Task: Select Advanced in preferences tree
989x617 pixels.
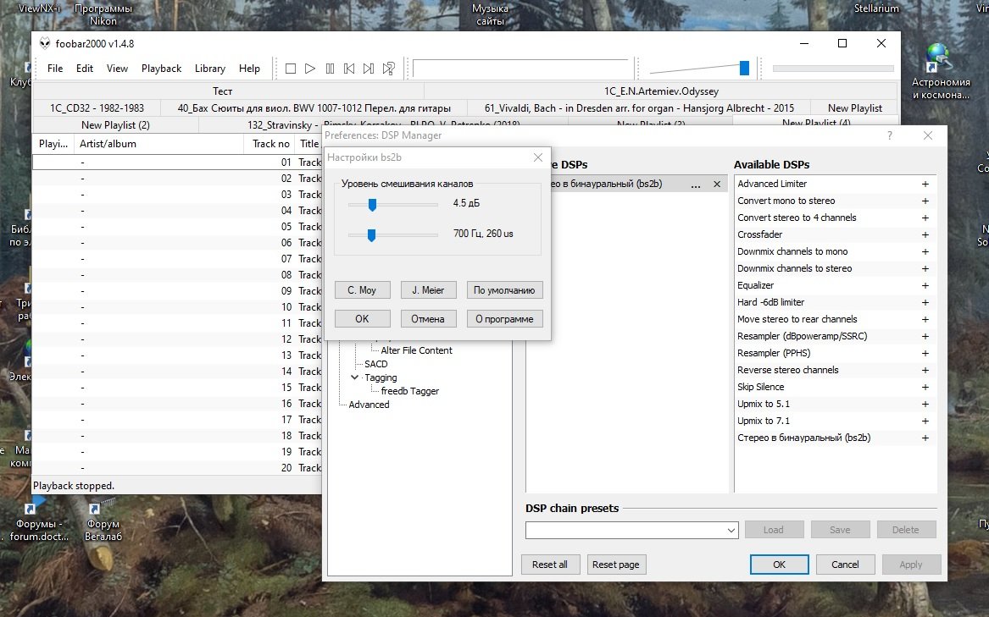Action: (369, 405)
